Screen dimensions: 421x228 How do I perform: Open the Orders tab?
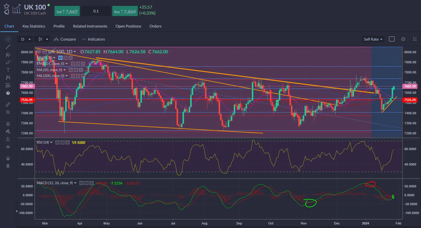155,26
